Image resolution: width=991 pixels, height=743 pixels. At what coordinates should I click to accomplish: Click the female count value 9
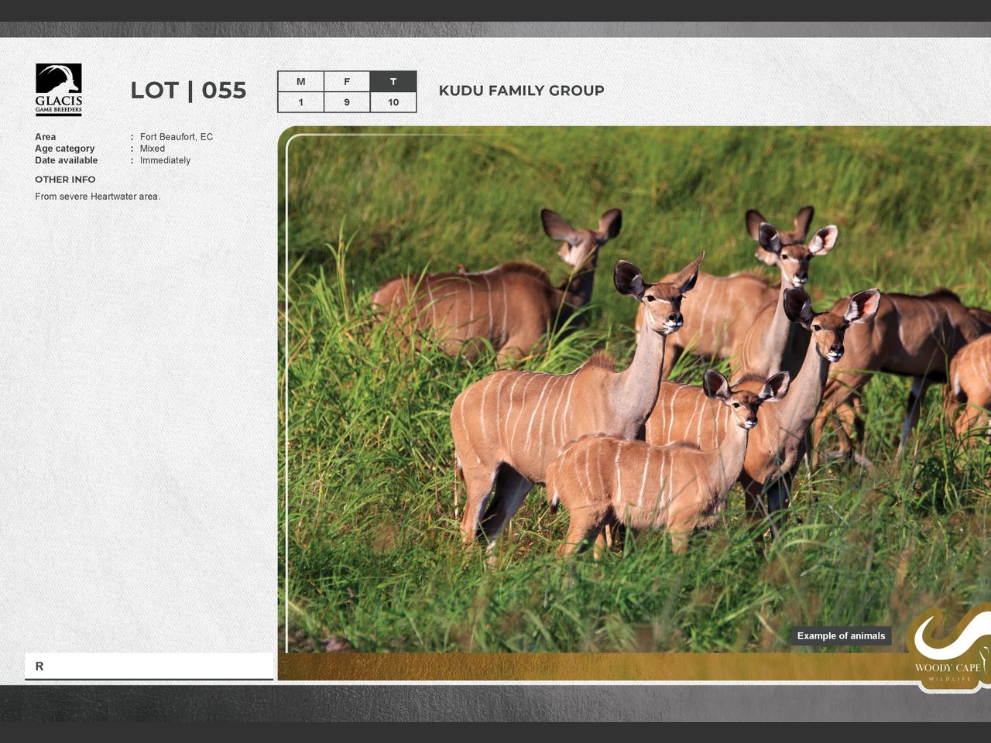(x=347, y=102)
